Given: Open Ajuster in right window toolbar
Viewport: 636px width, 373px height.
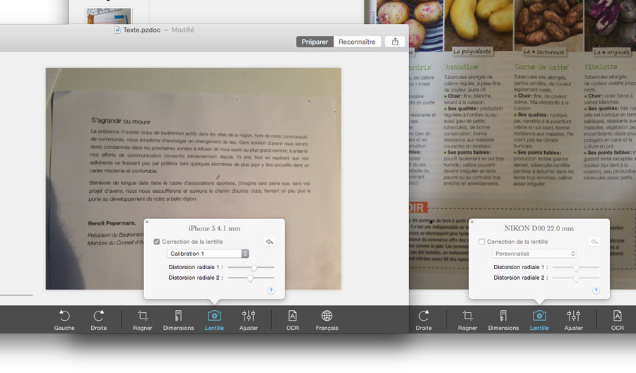Looking at the screenshot, I should 574,320.
